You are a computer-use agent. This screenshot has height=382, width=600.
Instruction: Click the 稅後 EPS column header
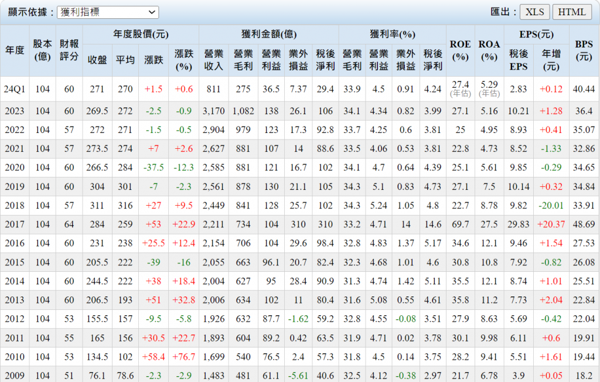519,60
